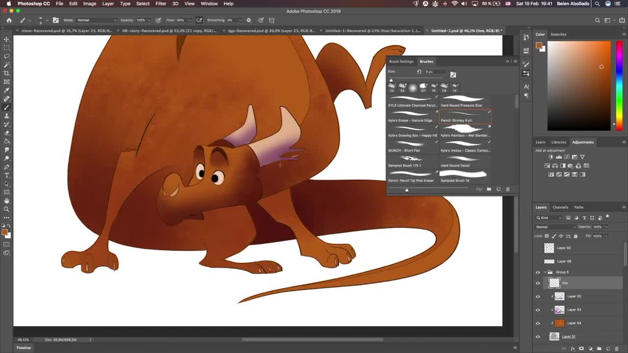The width and height of the screenshot is (628, 353).
Task: Switch to the Channels tab
Action: [560, 207]
